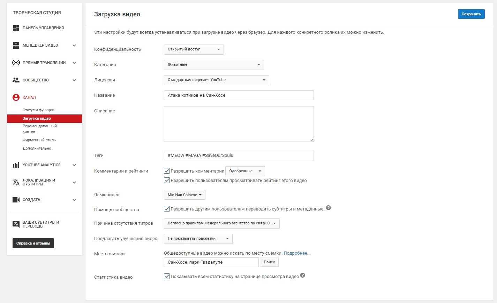Uncheck the Разрешить комментарии checkbox
This screenshot has width=497, height=303.
pyautogui.click(x=167, y=171)
